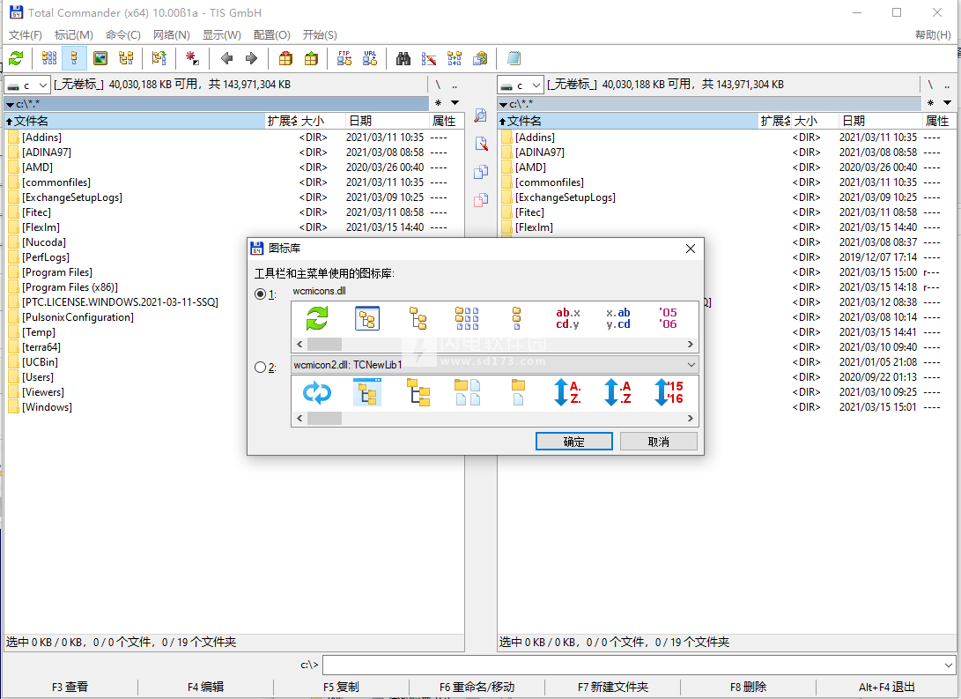Click the invert selection toolbar icon

click(159, 58)
